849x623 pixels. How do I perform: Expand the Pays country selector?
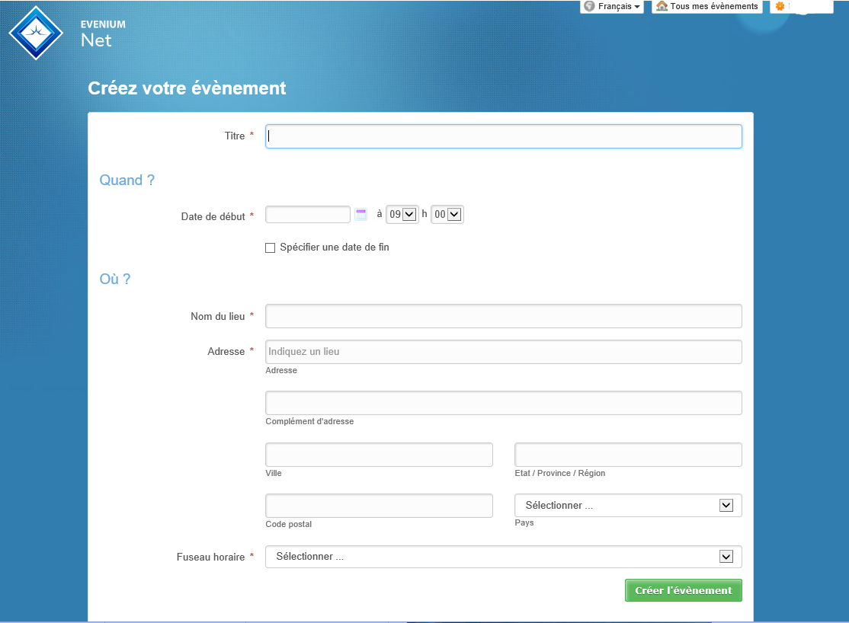(628, 506)
